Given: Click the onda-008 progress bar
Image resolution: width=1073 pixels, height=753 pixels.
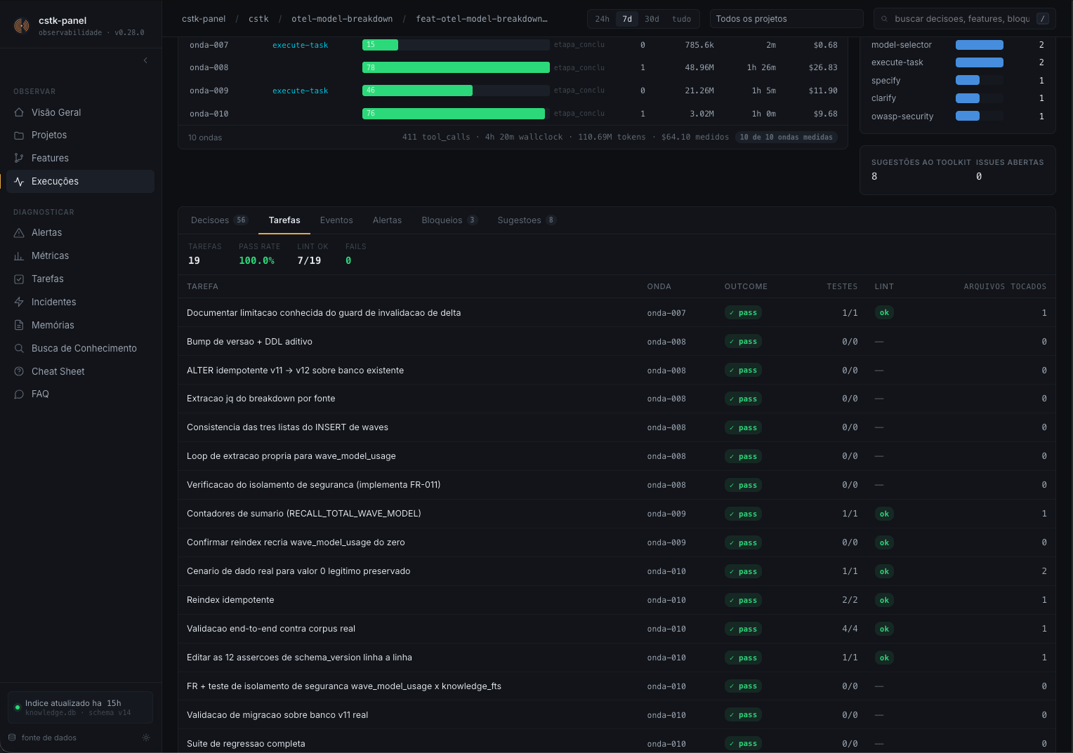Looking at the screenshot, I should point(456,67).
